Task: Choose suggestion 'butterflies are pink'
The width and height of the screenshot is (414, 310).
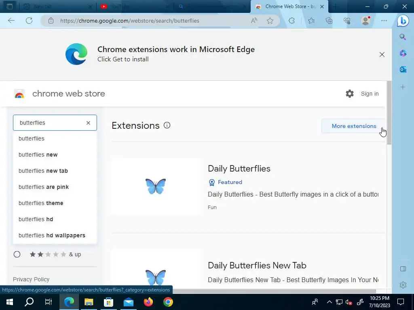Action: [55, 187]
